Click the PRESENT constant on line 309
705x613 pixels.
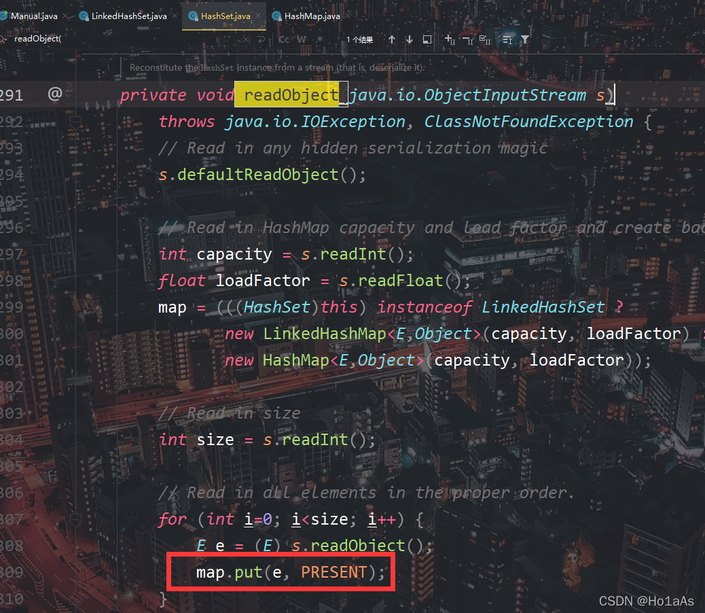334,572
